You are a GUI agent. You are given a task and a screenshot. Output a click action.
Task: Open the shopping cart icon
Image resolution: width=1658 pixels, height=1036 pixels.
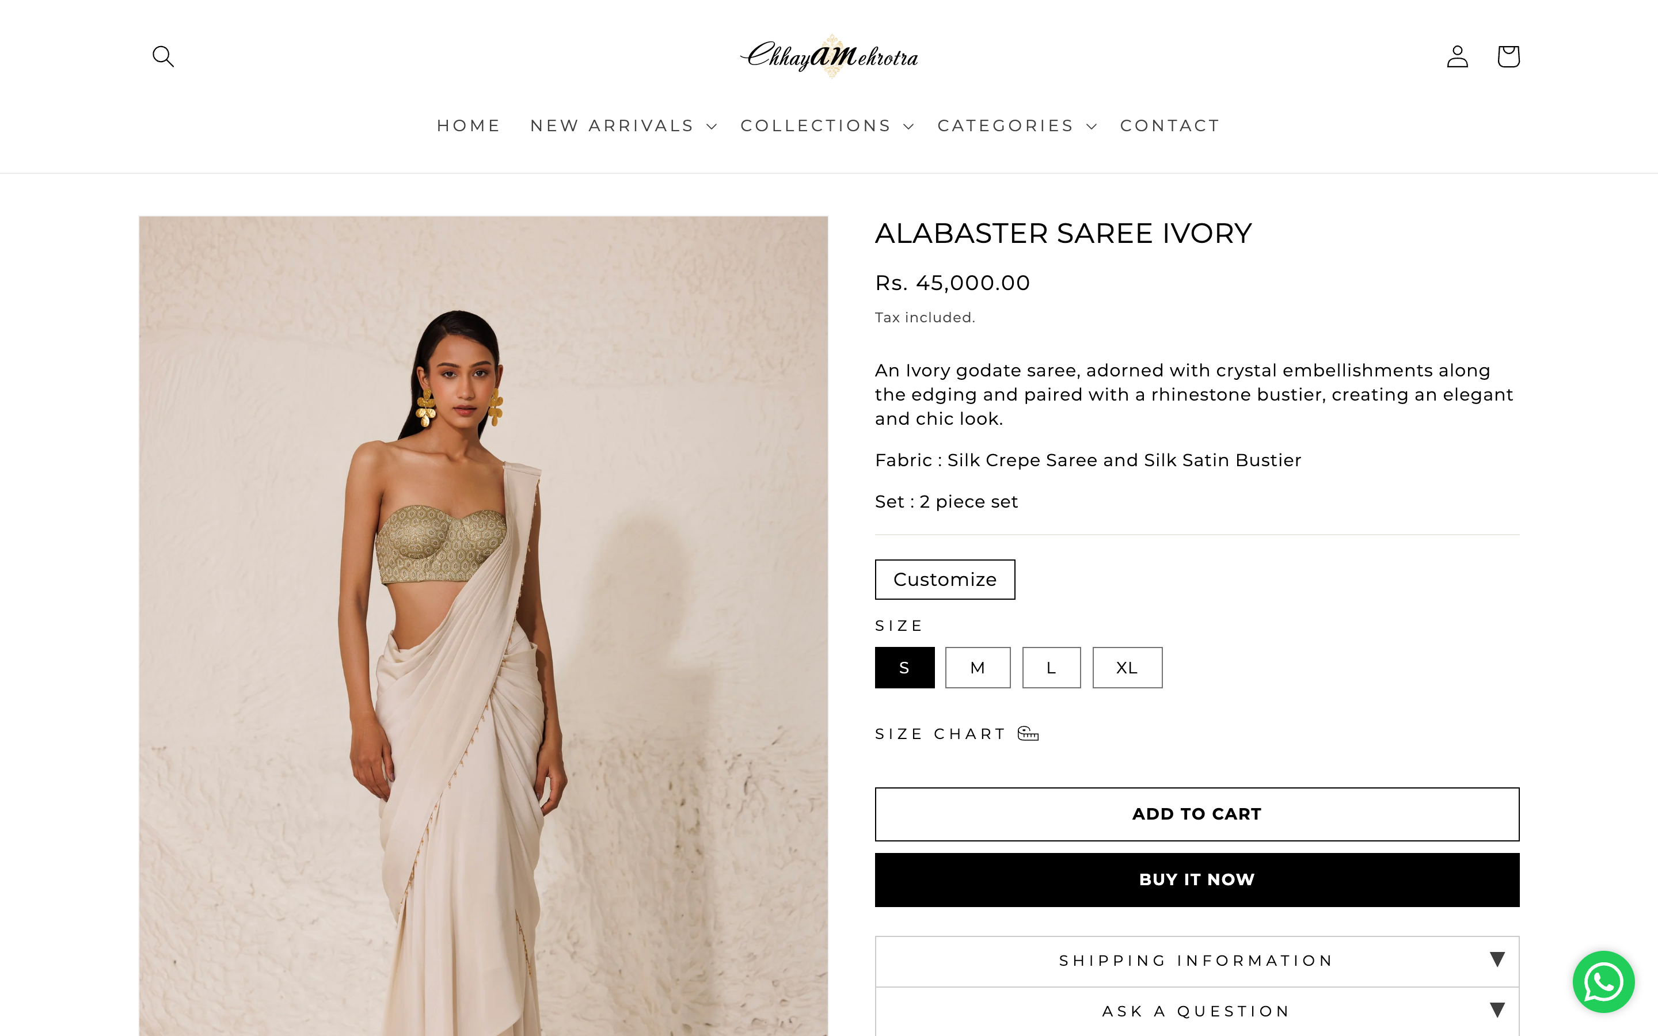(1508, 56)
